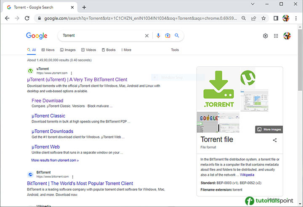View site info via padlock icon
The width and height of the screenshot is (303, 207).
coord(40,18)
